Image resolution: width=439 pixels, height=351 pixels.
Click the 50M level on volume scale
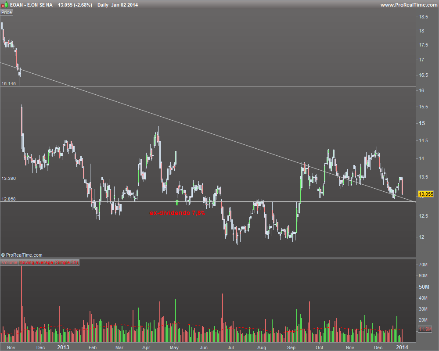tap(424, 287)
